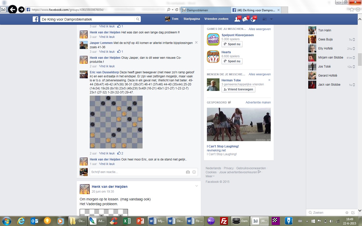Go to Startpagina in the header

pos(192,19)
